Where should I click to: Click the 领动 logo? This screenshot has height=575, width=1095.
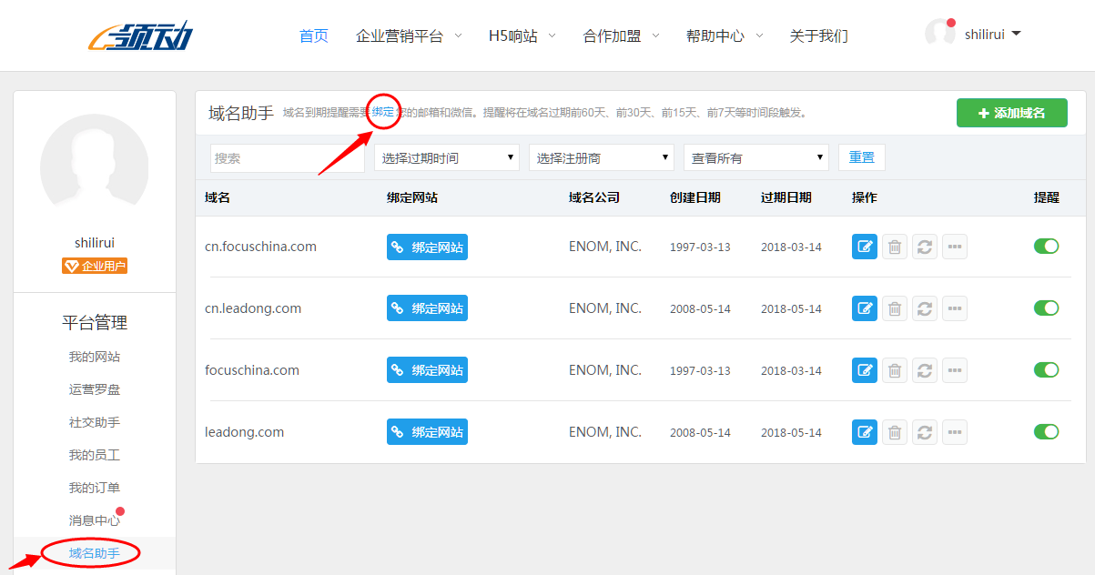(x=141, y=35)
